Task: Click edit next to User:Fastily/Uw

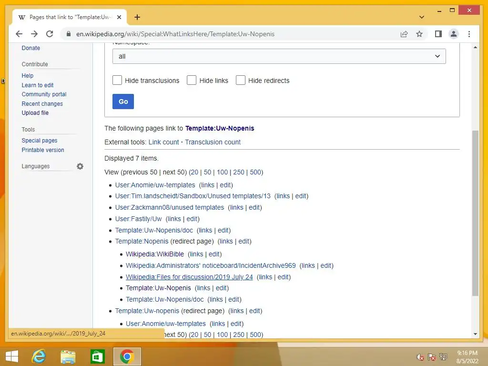Action: [x=192, y=219]
